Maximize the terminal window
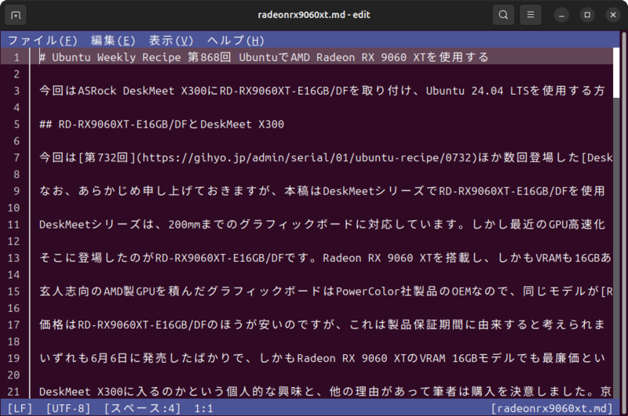Screen dimensions: 628x416 tap(586, 15)
